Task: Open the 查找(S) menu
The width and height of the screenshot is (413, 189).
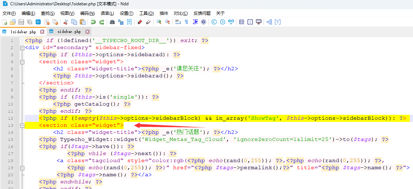Action: point(48,13)
